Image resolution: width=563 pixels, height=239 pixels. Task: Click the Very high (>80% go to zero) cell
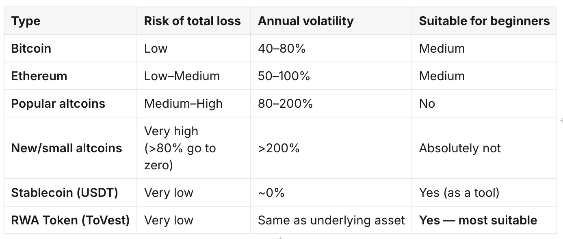(x=194, y=148)
